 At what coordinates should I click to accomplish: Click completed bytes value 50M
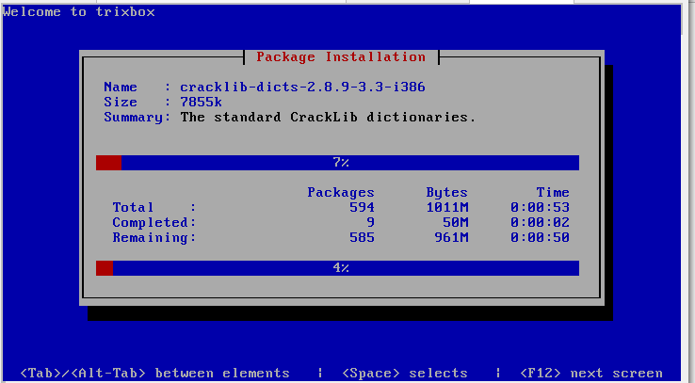coord(456,222)
